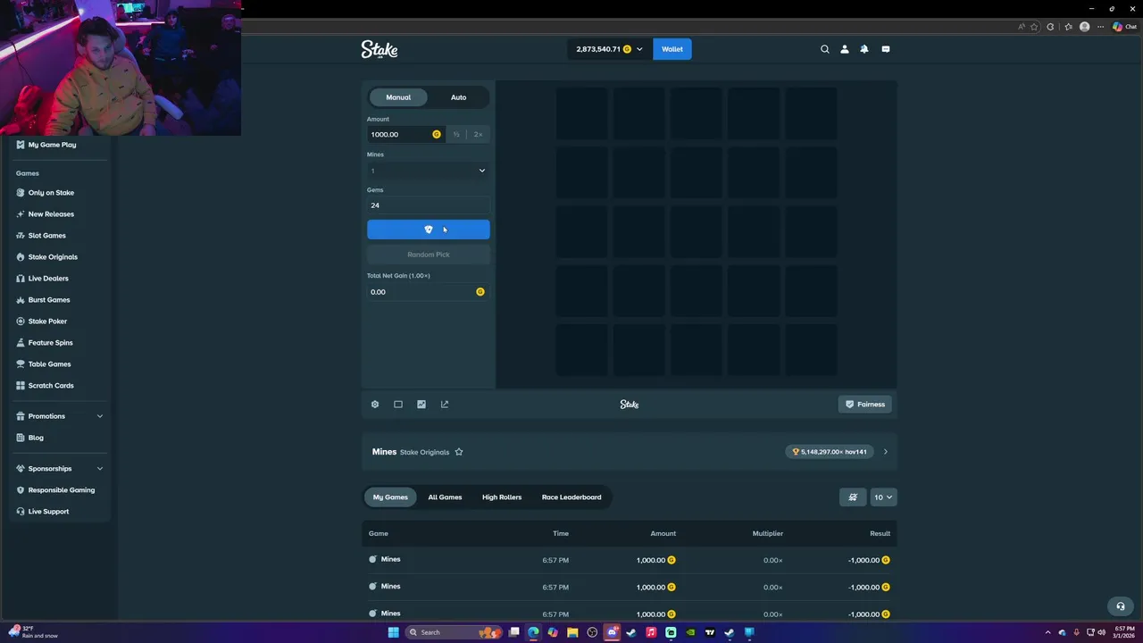Viewport: 1143px width, 643px height.
Task: Click the Only on Stake sidebar icon
Action: pyautogui.click(x=21, y=193)
